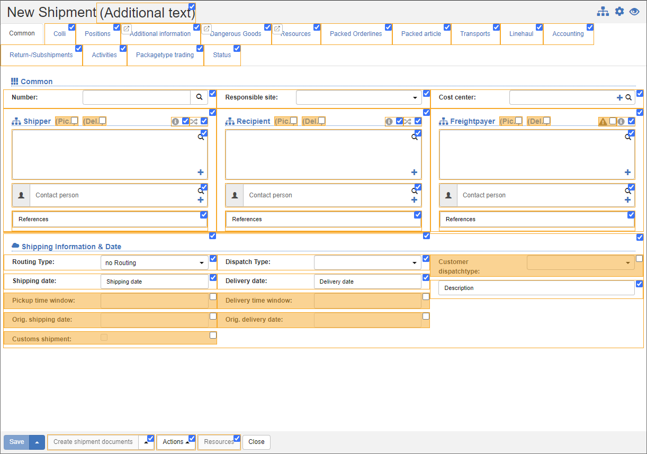Viewport: 647px width, 454px height.
Task: Click the Contact person icon under Recipient
Action: coord(235,195)
